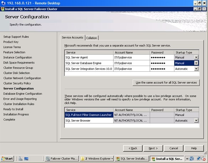Click the Next button
Viewport: 208px width, 163px height.
click(x=153, y=148)
